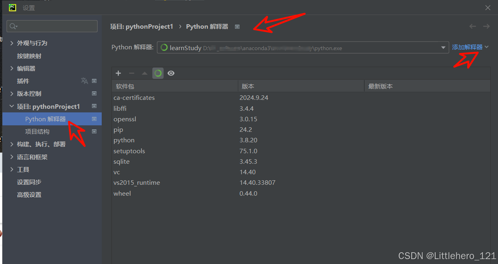Screen dimensions: 498x264
Task: Select the openssl package row
Action: click(301, 119)
